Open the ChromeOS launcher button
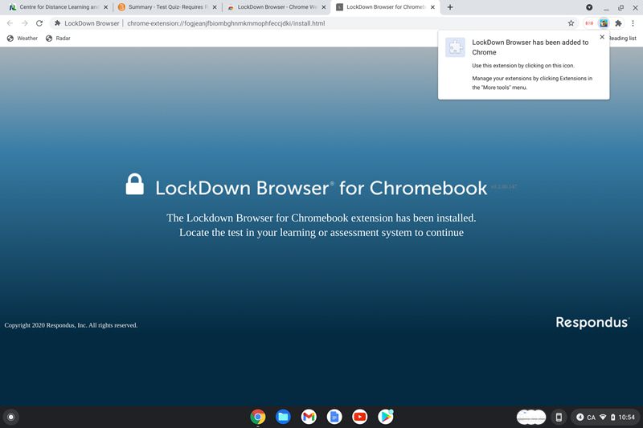 11,417
